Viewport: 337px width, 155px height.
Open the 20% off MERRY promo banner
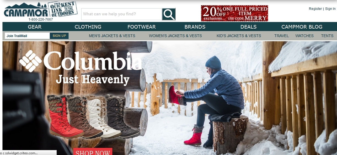pyautogui.click(x=235, y=13)
